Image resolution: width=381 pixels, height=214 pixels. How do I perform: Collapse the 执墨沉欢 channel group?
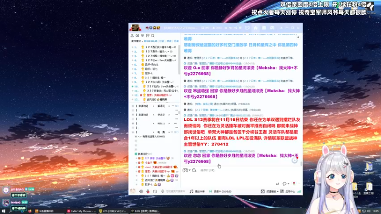coord(136,154)
